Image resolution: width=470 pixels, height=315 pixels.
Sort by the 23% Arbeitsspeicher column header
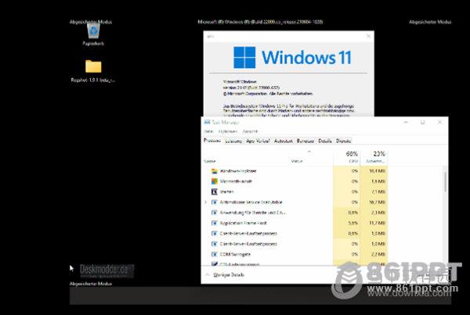pyautogui.click(x=374, y=157)
